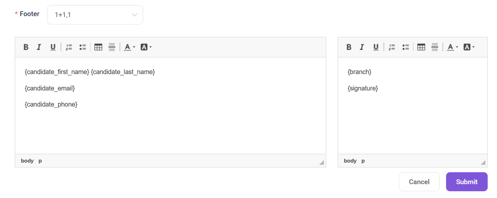Insert numbered list in left editor

click(69, 47)
